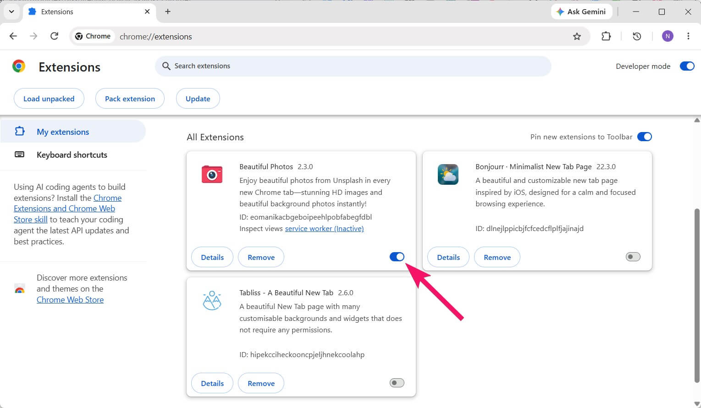701x408 pixels.
Task: Open the service worker (Inactive) link
Action: tap(325, 228)
